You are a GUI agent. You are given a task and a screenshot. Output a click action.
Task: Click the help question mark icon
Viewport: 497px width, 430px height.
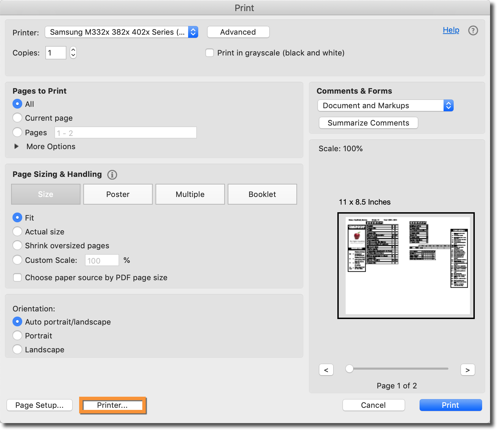tap(473, 31)
